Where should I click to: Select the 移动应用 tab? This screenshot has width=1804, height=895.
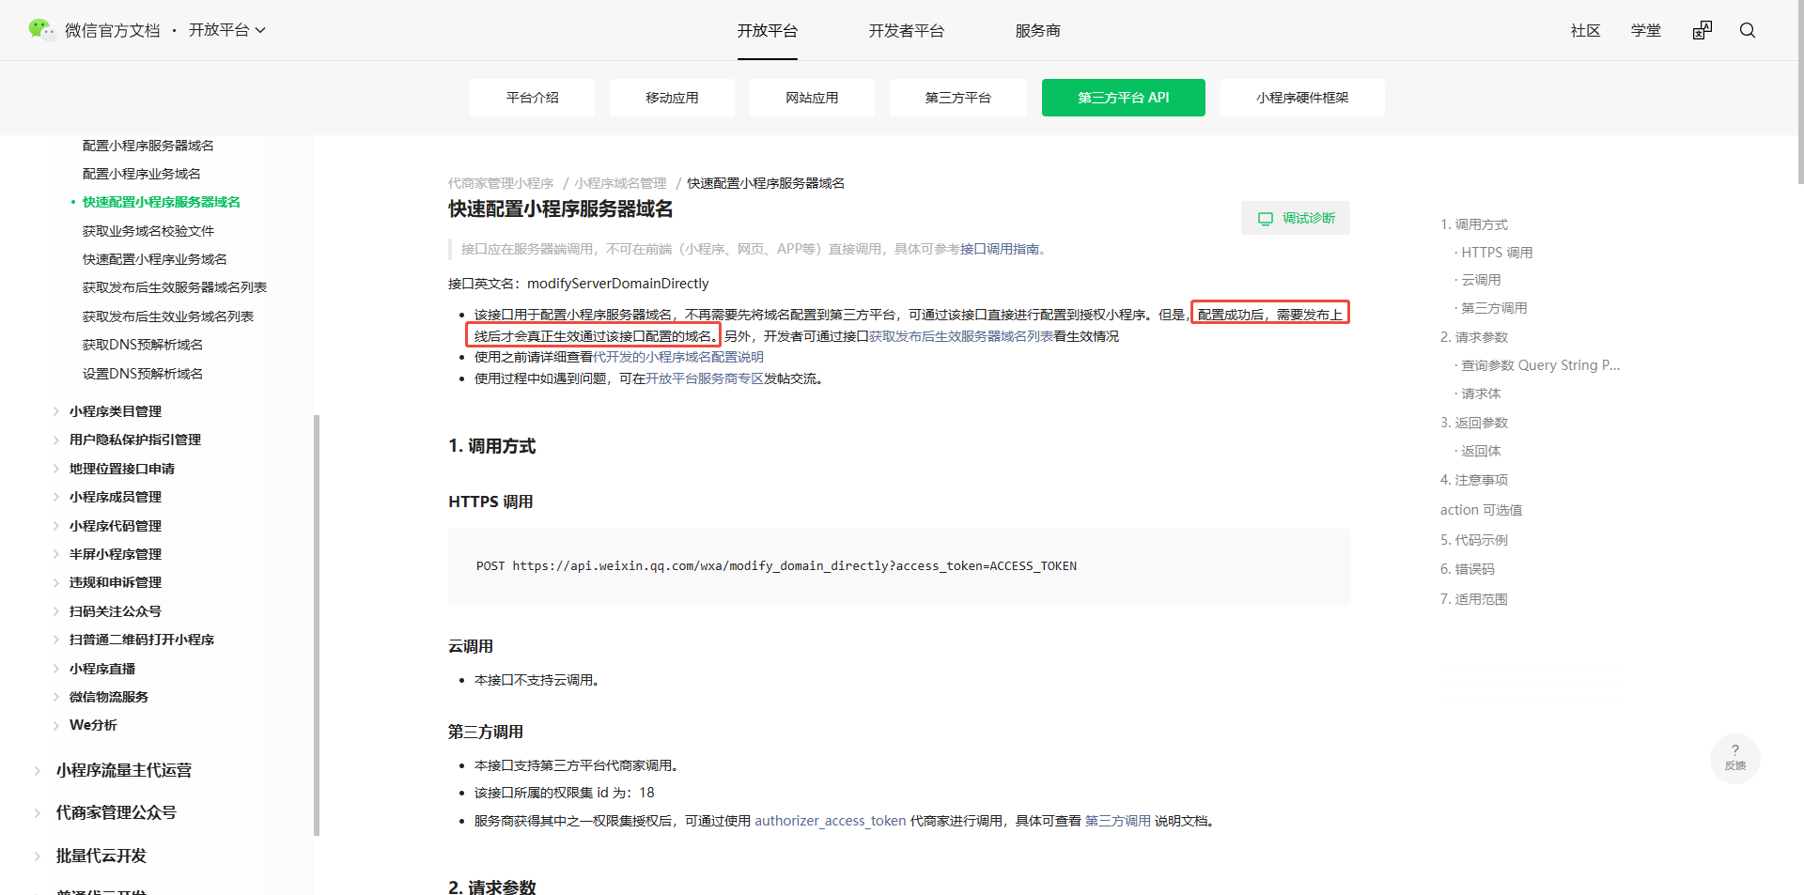672,98
